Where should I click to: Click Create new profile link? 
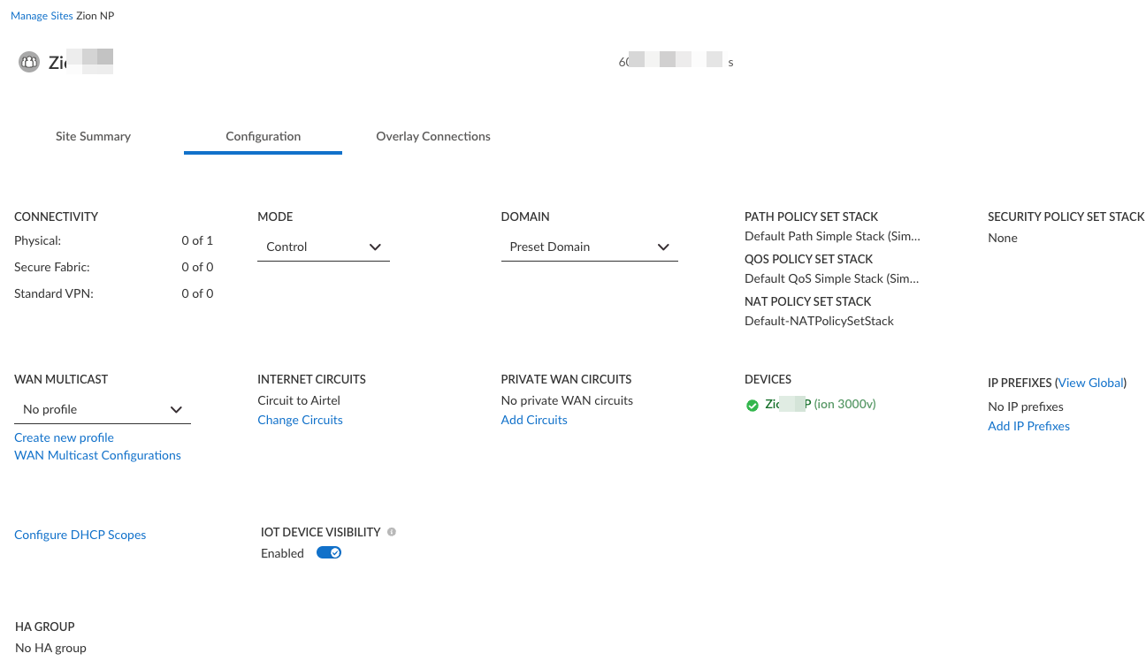[64, 438]
